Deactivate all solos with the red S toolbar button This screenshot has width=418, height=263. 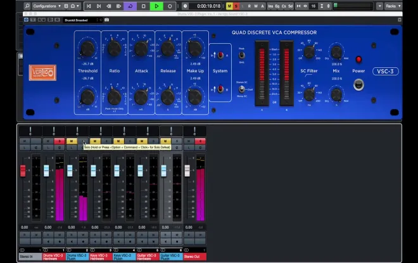236,6
